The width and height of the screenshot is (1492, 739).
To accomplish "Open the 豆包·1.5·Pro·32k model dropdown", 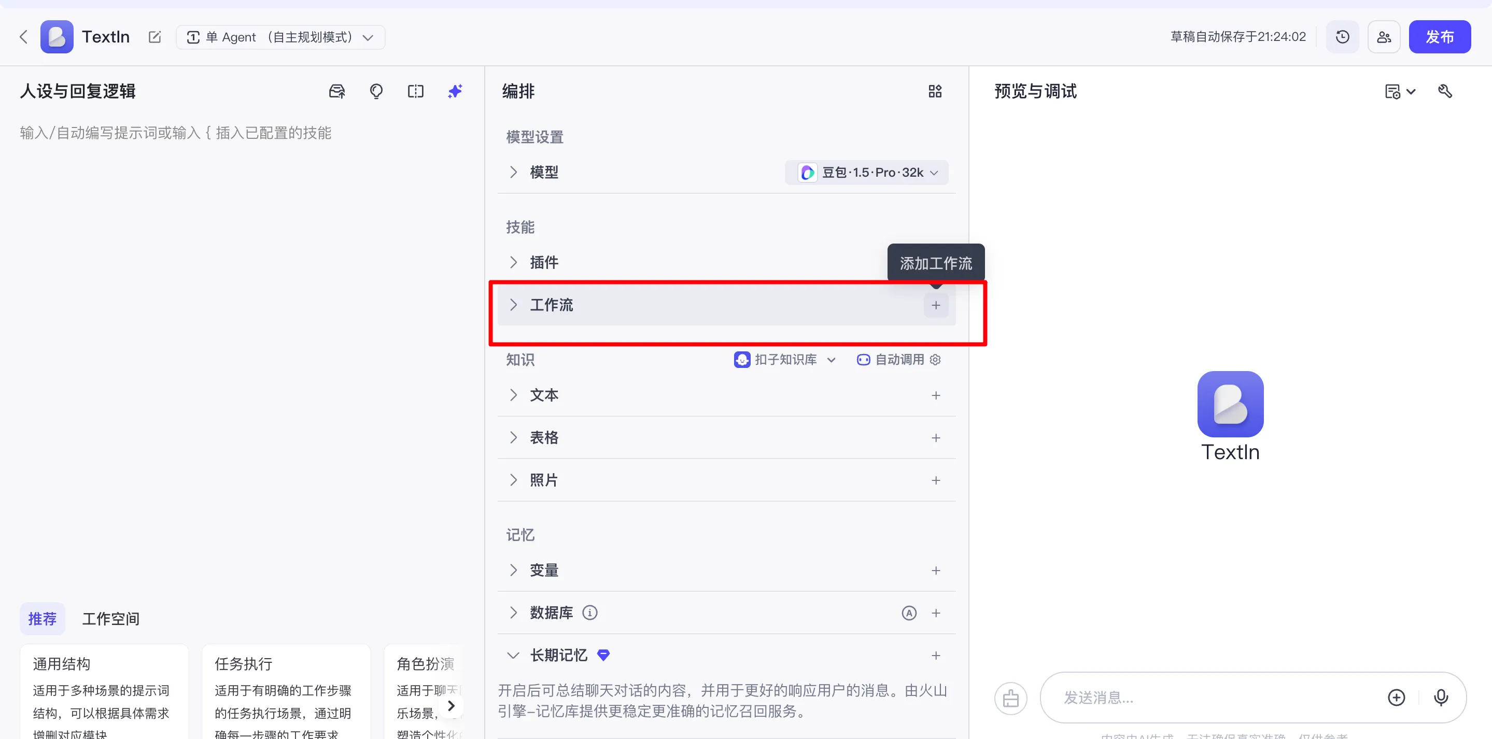I will 866,173.
